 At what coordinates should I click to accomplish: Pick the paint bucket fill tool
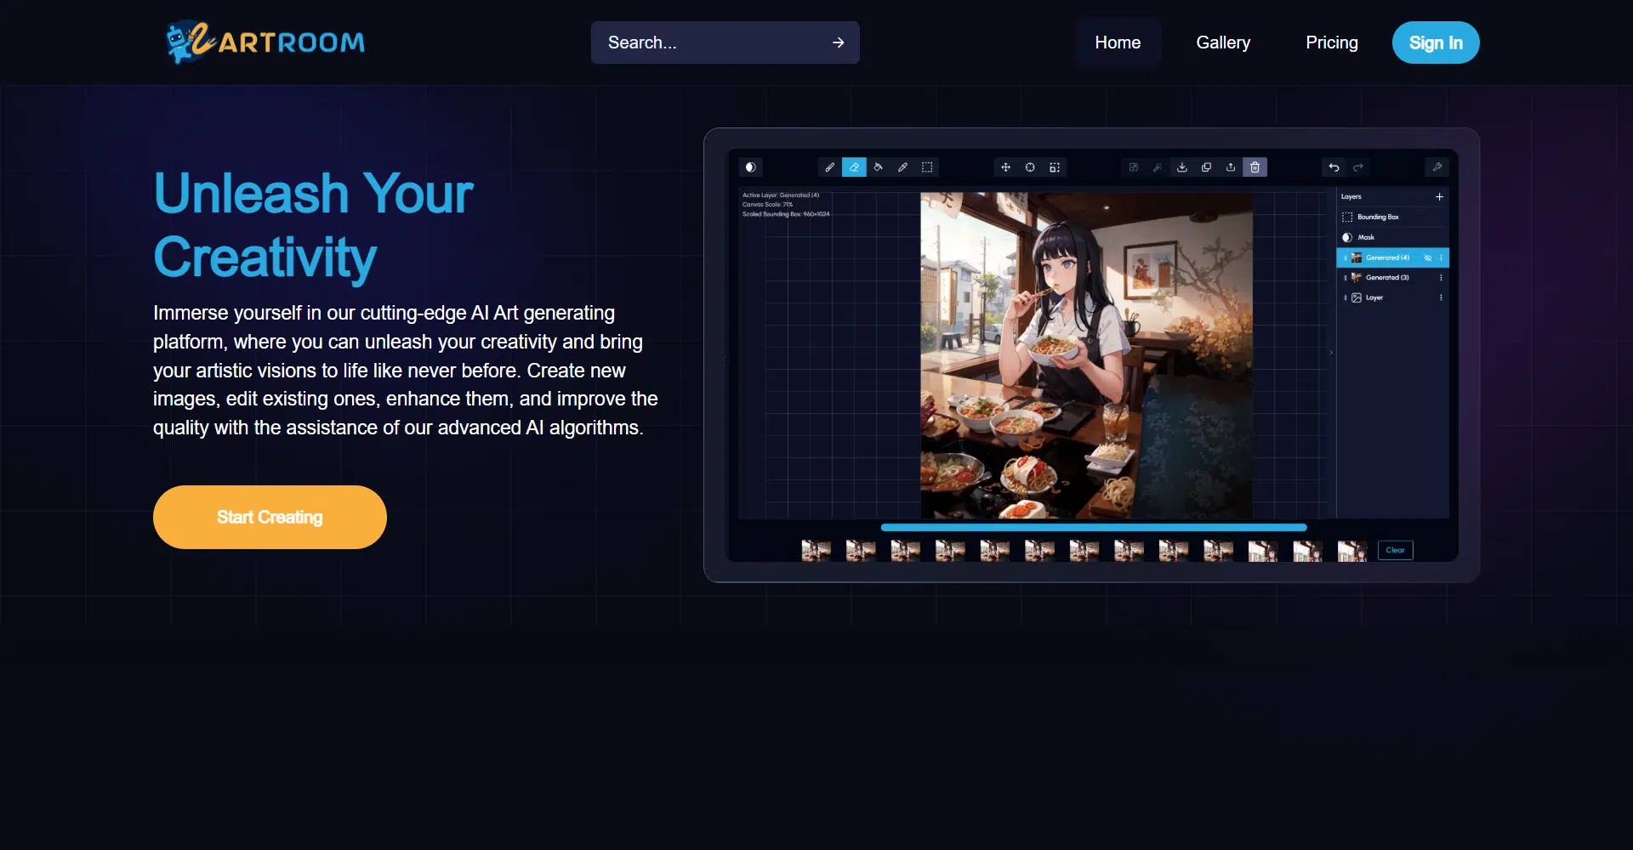pyautogui.click(x=879, y=167)
